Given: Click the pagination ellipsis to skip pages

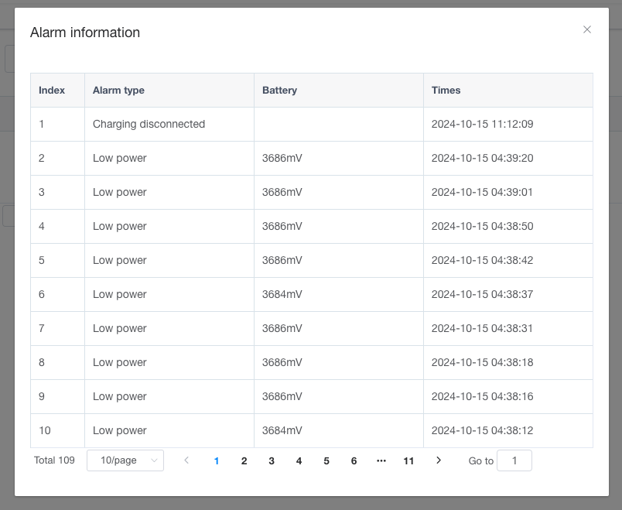Looking at the screenshot, I should click(381, 460).
